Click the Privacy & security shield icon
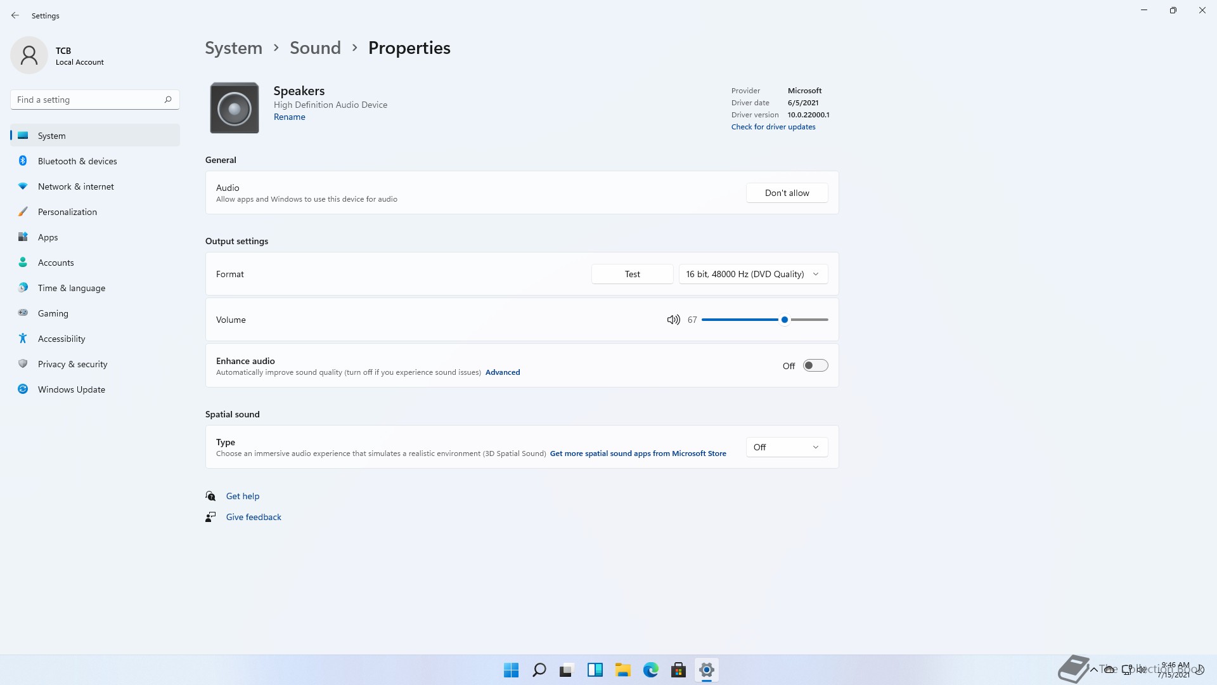This screenshot has width=1217, height=685. [x=23, y=364]
